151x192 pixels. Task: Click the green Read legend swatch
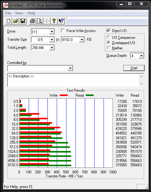tap(90, 95)
